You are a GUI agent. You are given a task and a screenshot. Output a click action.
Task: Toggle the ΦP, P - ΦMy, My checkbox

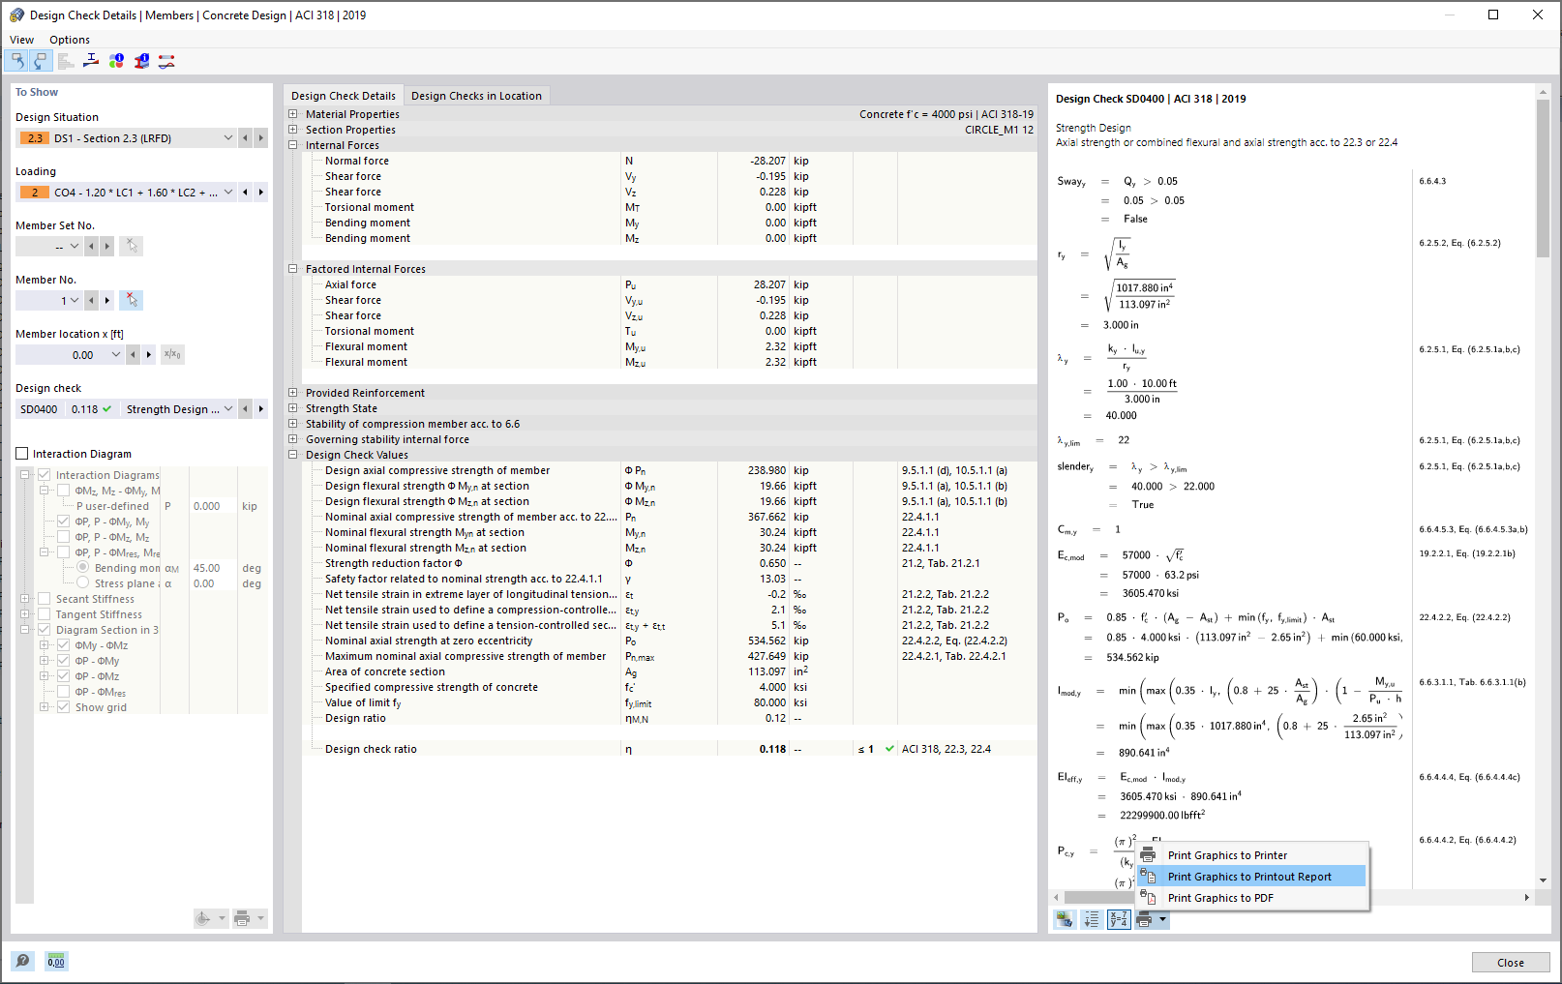pos(64,522)
